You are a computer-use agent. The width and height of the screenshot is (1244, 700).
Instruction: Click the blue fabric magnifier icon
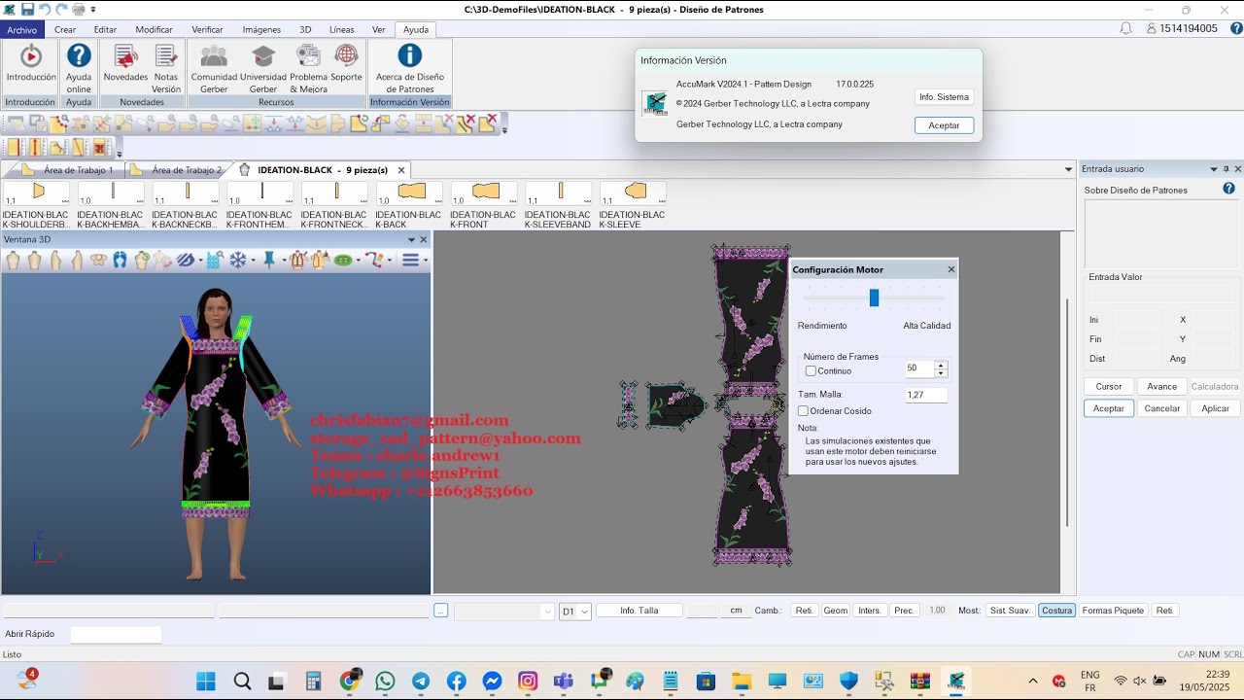pos(216,261)
